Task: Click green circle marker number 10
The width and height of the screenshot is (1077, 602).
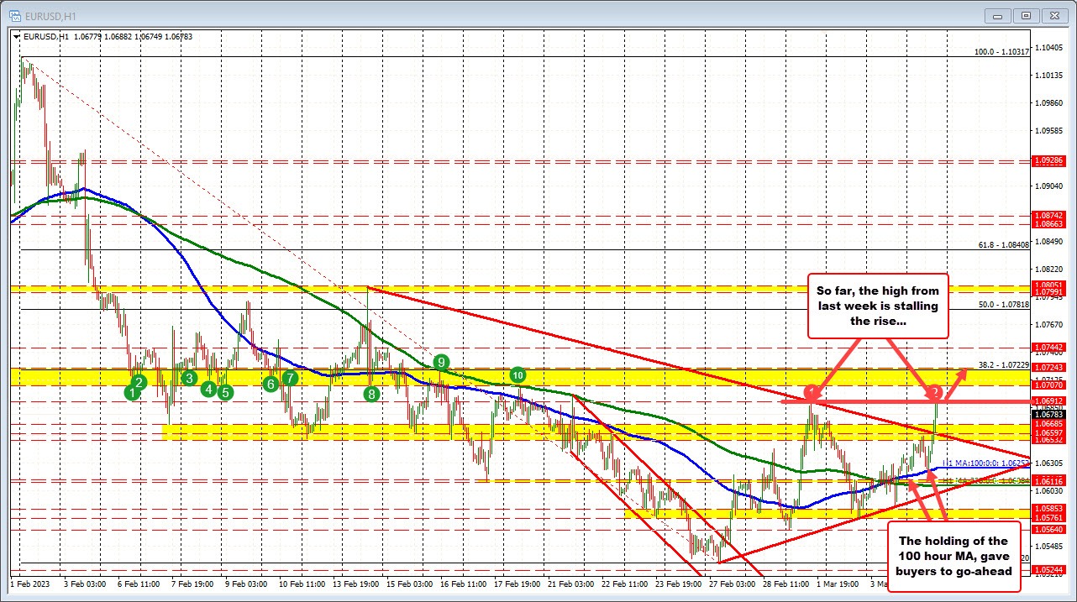Action: (518, 374)
